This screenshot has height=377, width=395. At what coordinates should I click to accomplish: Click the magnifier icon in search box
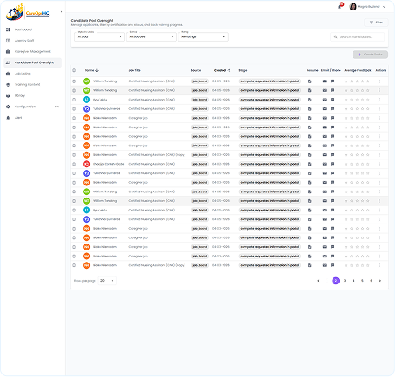(335, 37)
